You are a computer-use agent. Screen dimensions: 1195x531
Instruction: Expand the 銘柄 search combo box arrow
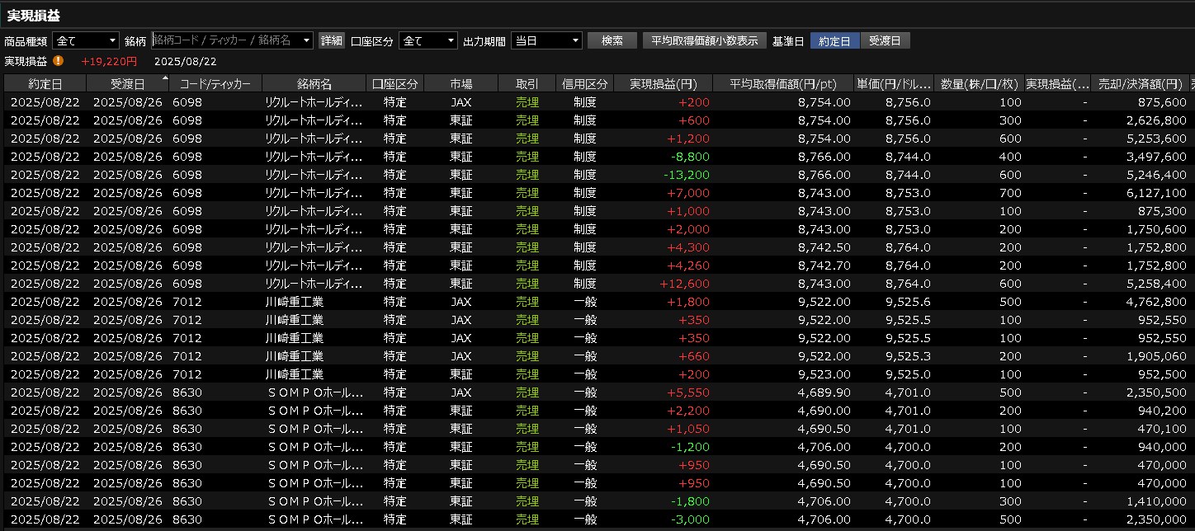click(307, 40)
